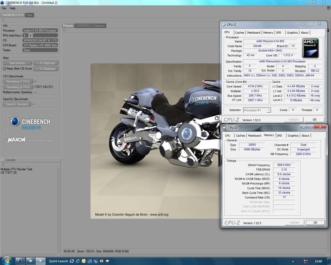The height and width of the screenshot is (265, 331).
Task: Launch Internet Explorer from Quick Launch
Action: [x=78, y=261]
